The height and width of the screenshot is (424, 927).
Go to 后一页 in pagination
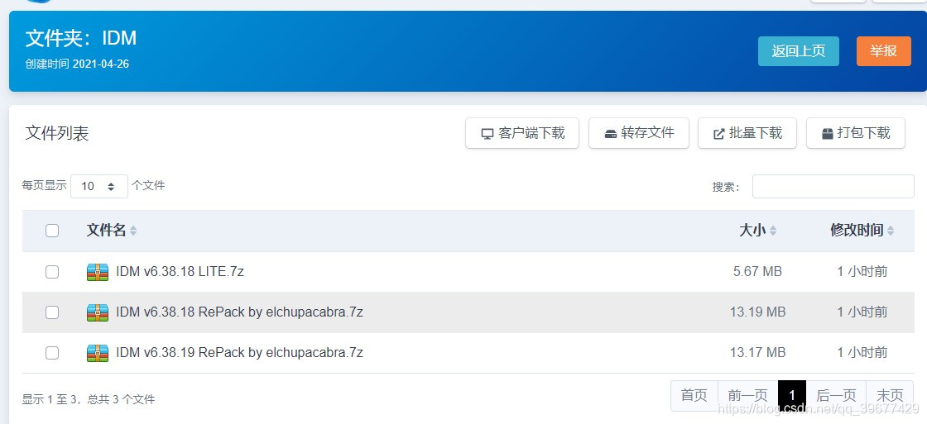tap(836, 395)
